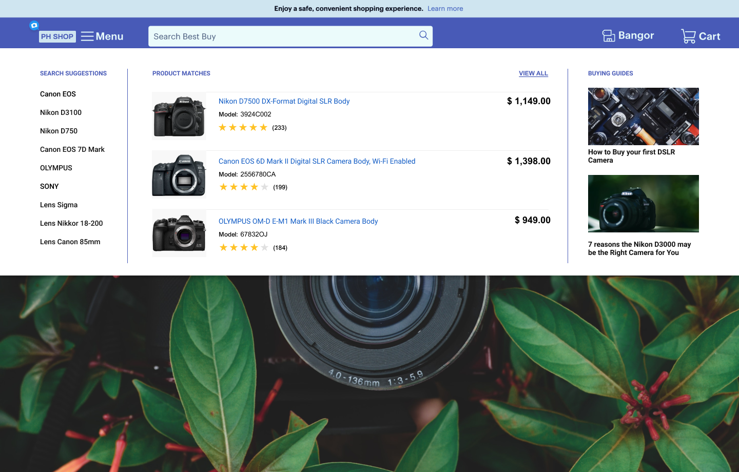The height and width of the screenshot is (472, 739).
Task: Follow the Learn more link
Action: [445, 9]
